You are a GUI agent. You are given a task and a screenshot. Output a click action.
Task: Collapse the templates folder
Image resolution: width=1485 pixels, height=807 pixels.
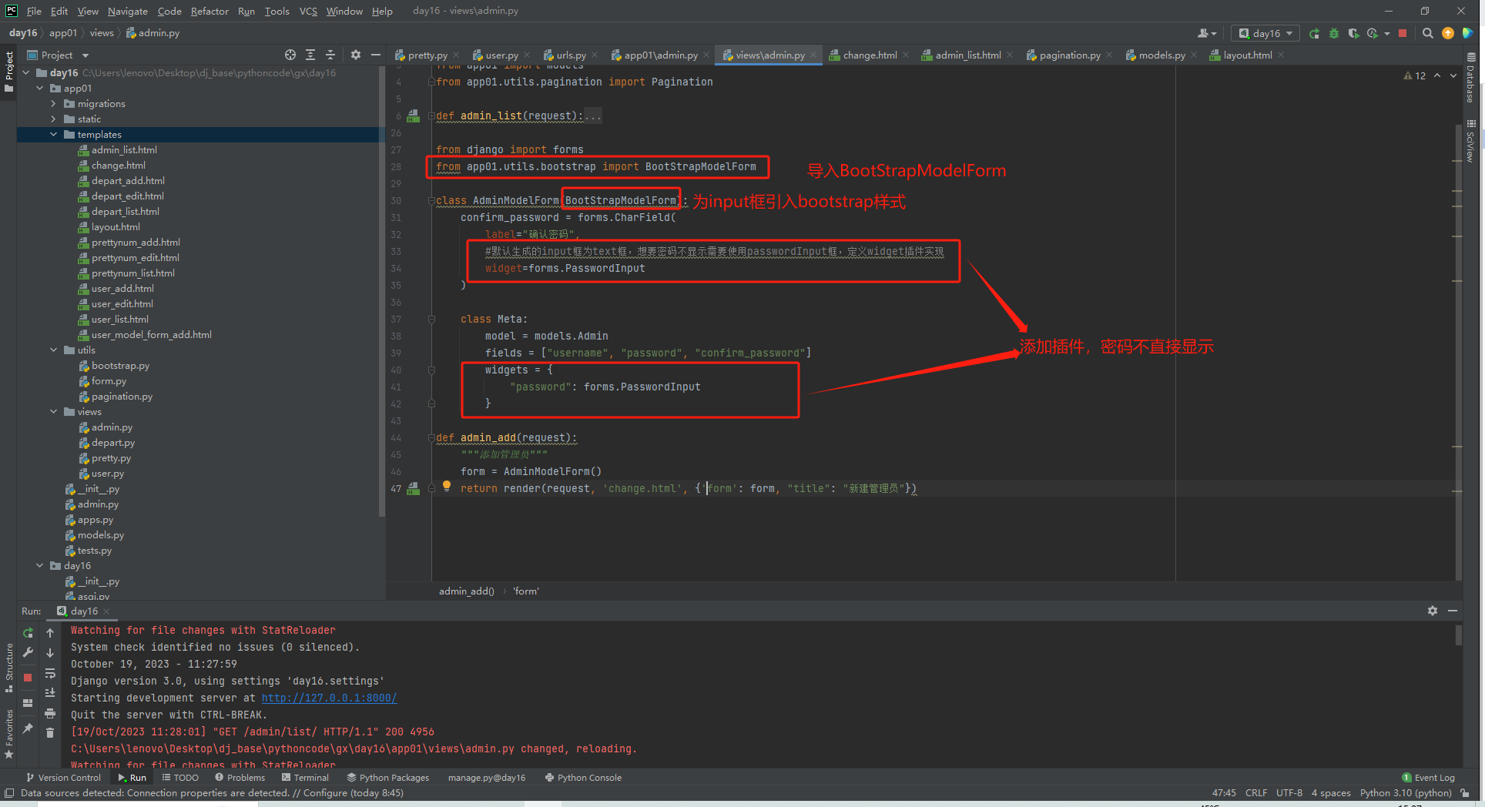pyautogui.click(x=54, y=135)
